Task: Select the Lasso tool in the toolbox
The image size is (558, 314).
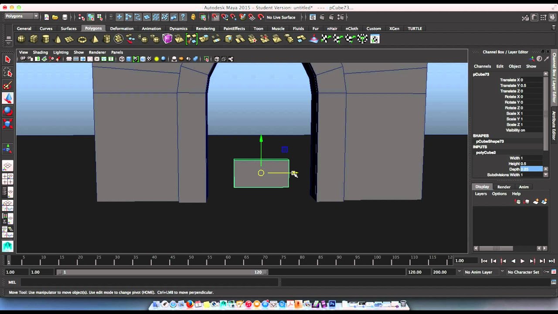Action: click(8, 72)
